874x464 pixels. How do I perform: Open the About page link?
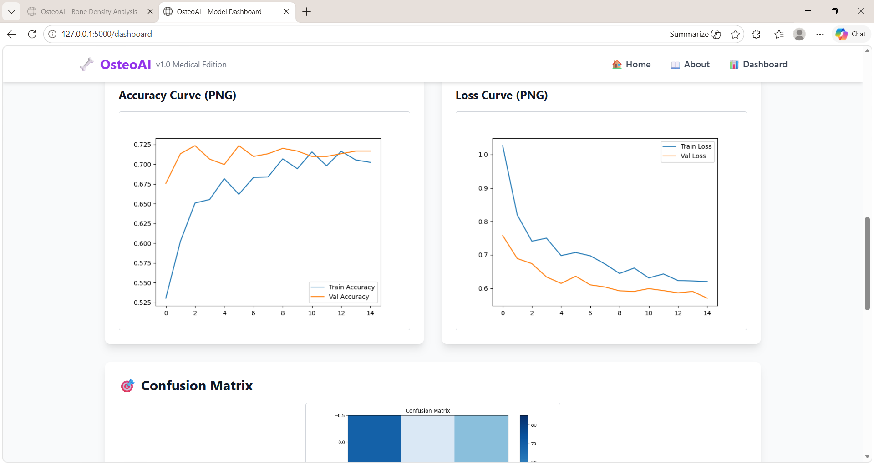(x=690, y=65)
